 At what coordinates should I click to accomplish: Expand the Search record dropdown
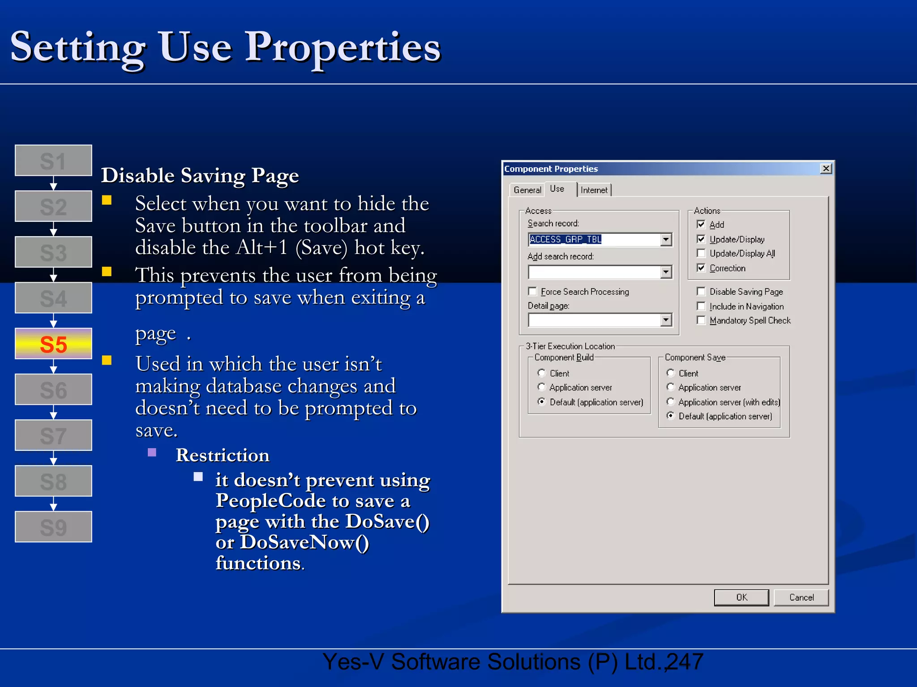coord(666,240)
